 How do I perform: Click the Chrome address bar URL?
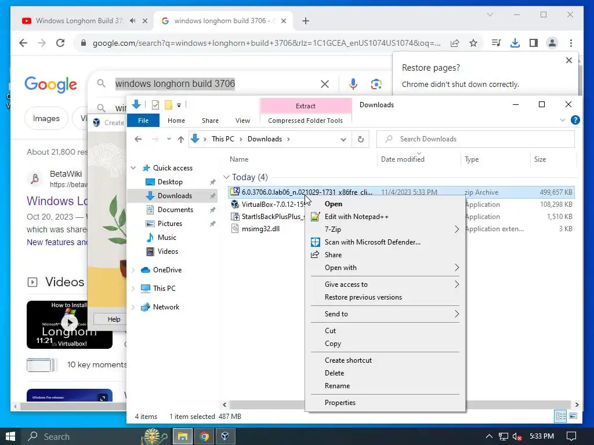pyautogui.click(x=266, y=43)
